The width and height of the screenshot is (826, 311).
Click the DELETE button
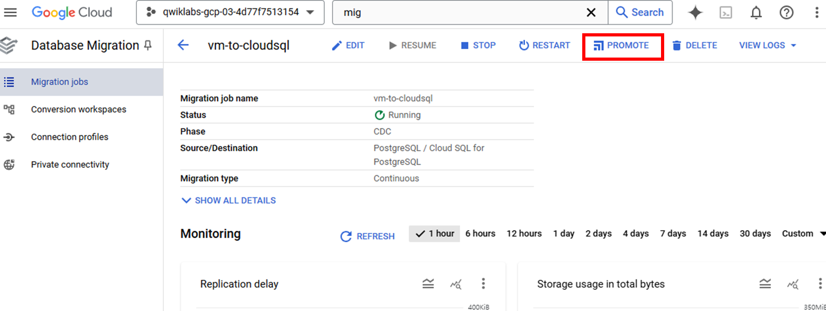(x=694, y=45)
